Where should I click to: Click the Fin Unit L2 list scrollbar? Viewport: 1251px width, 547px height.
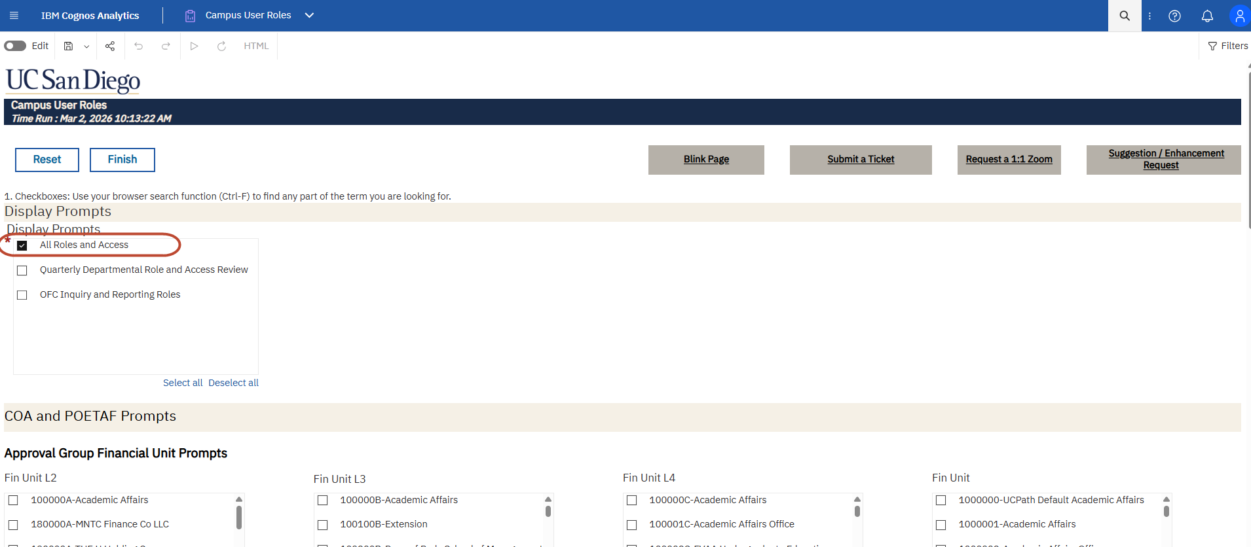(x=239, y=517)
